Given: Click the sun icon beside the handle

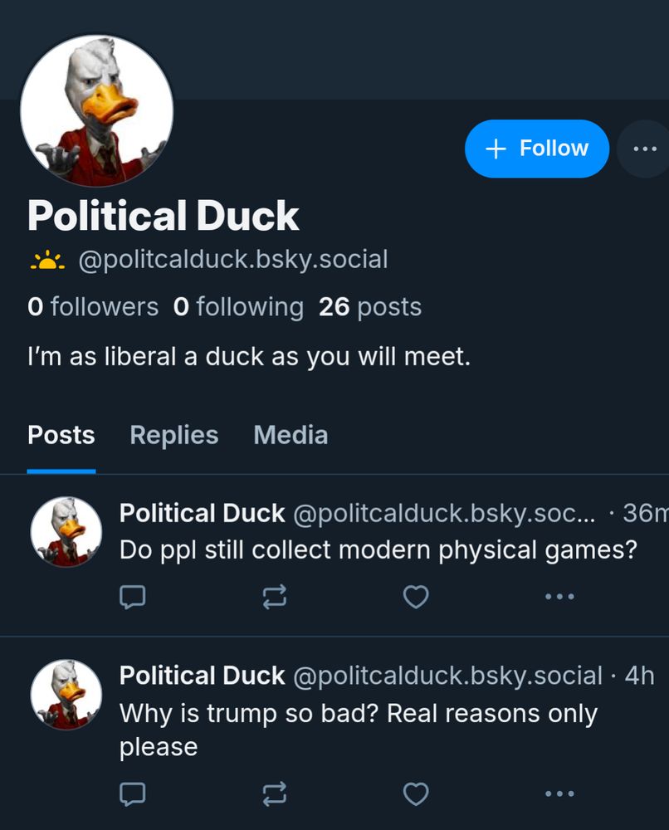Looking at the screenshot, I should point(46,261).
